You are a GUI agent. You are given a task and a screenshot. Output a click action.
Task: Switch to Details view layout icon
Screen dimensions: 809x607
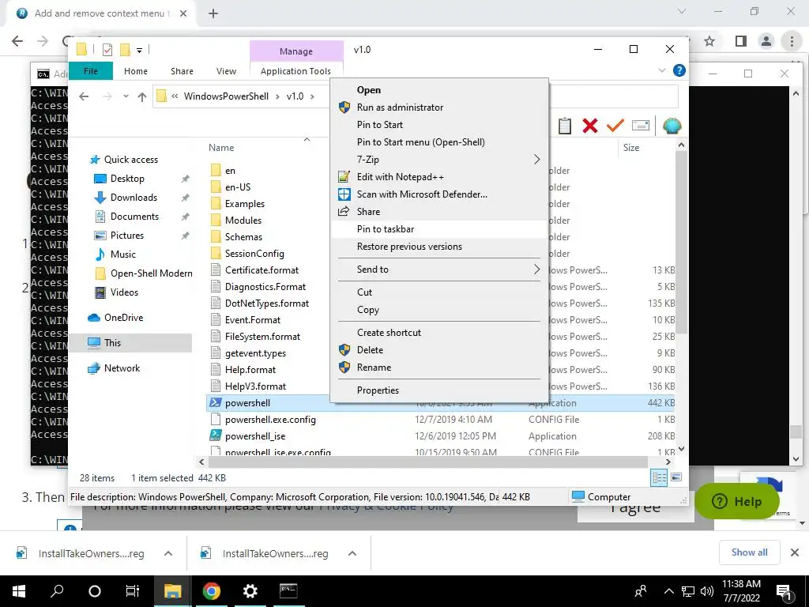659,477
